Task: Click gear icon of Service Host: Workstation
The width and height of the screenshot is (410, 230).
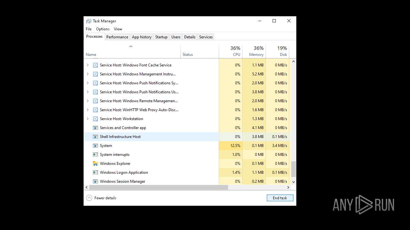Action: [x=95, y=119]
